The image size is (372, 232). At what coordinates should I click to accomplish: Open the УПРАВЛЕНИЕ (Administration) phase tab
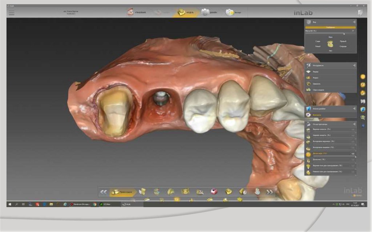tap(136, 13)
